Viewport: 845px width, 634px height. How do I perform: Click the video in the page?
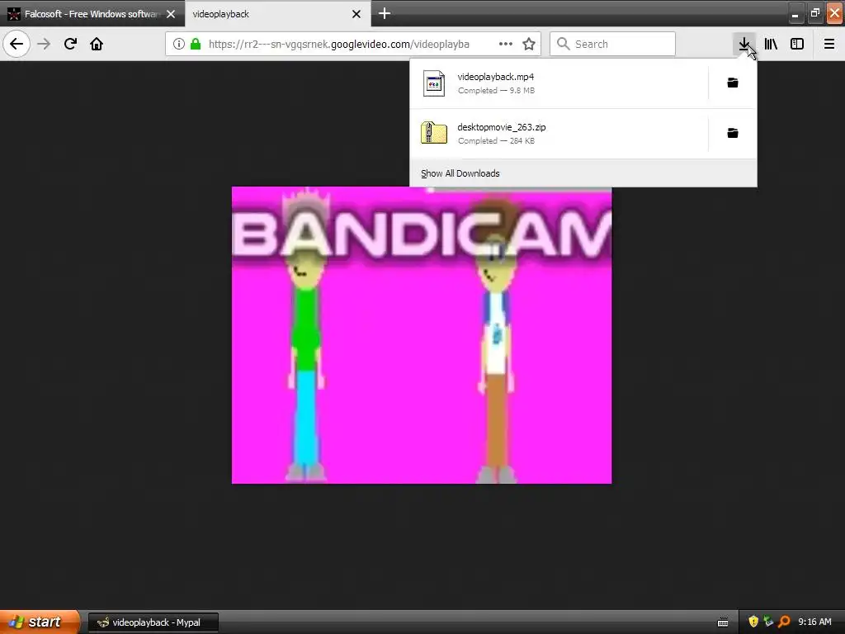pos(422,335)
